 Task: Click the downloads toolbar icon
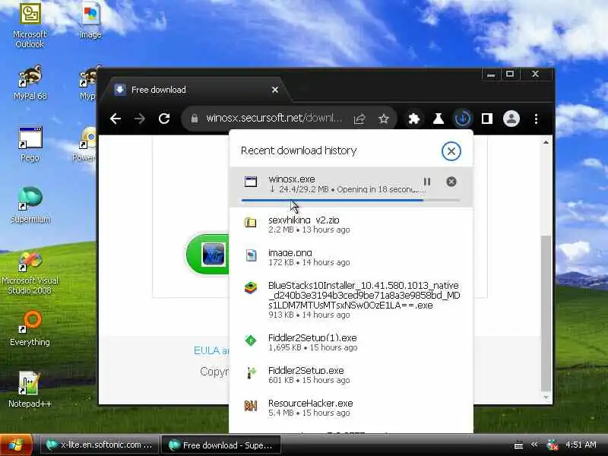tap(463, 119)
